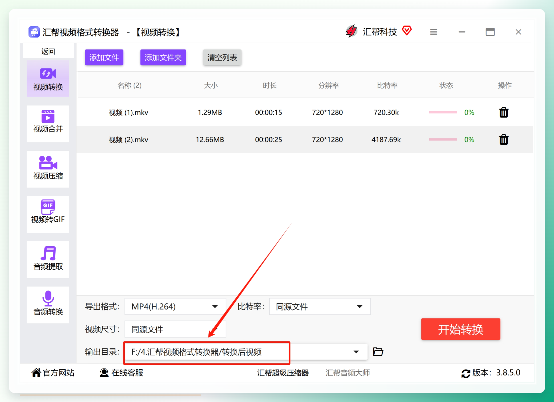The image size is (554, 402).
Task: Click 添加文件夹 button
Action: pos(163,57)
